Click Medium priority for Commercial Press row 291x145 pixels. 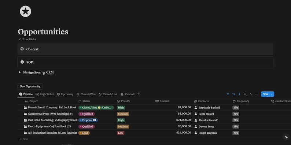point(123,114)
